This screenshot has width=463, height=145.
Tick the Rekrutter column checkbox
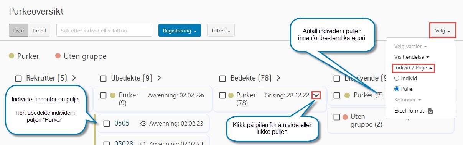tap(18, 79)
